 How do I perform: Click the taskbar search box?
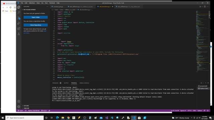[x=24, y=118]
